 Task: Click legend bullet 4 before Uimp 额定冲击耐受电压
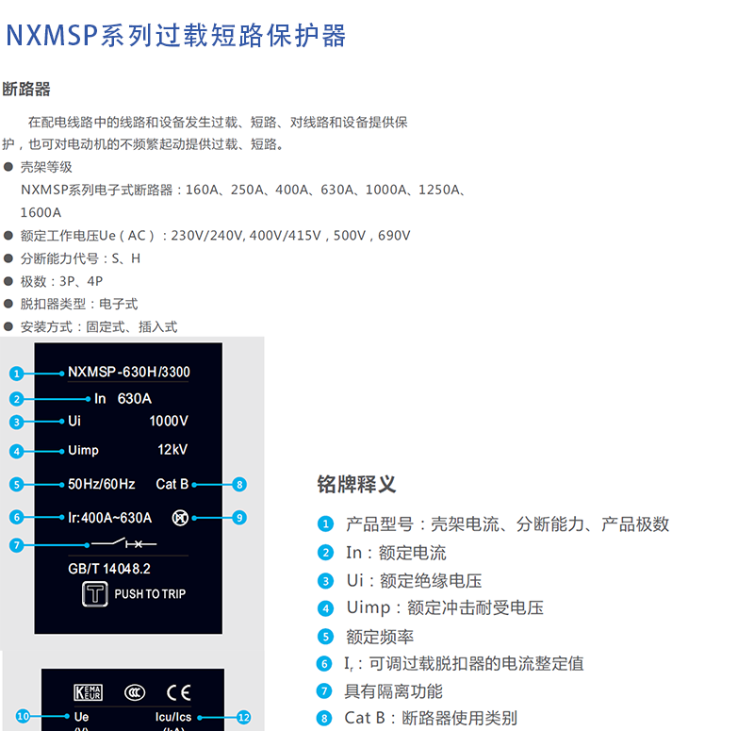(x=325, y=608)
